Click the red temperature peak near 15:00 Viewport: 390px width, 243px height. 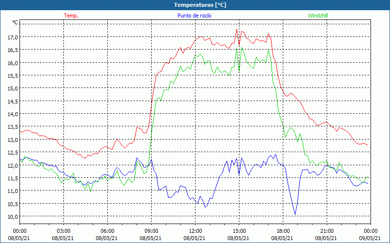[x=236, y=29]
